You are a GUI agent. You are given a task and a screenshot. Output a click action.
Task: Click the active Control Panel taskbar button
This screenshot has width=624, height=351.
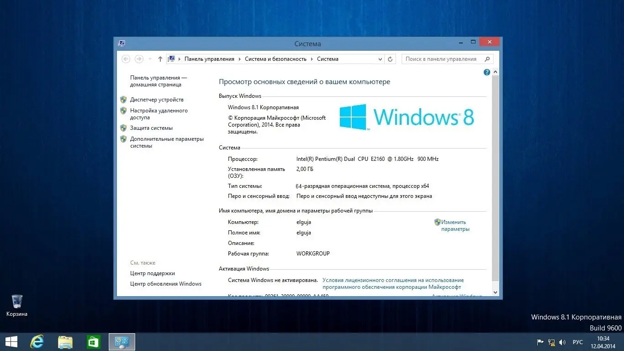coord(122,342)
